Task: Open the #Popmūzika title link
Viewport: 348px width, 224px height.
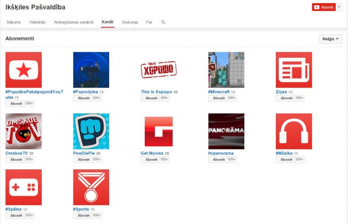Action: 86,92
